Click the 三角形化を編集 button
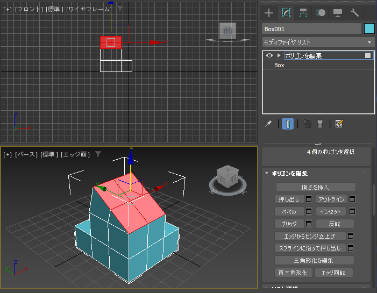The image size is (377, 293). (314, 260)
